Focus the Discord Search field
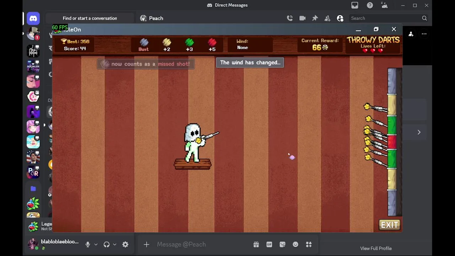Viewport: 455px width, 256px height. pyautogui.click(x=389, y=18)
